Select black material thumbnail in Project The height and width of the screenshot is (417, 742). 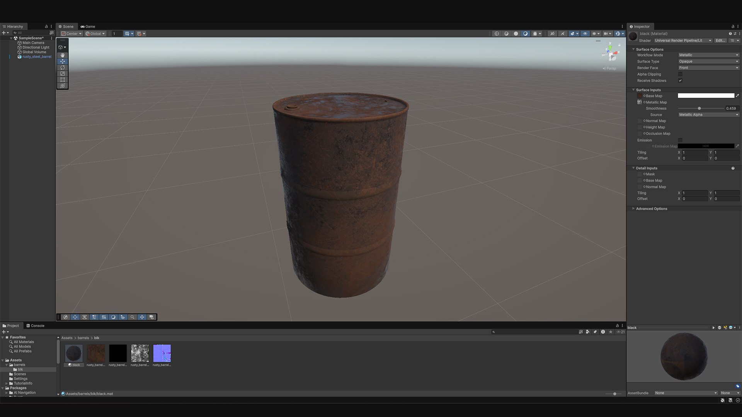tap(74, 353)
